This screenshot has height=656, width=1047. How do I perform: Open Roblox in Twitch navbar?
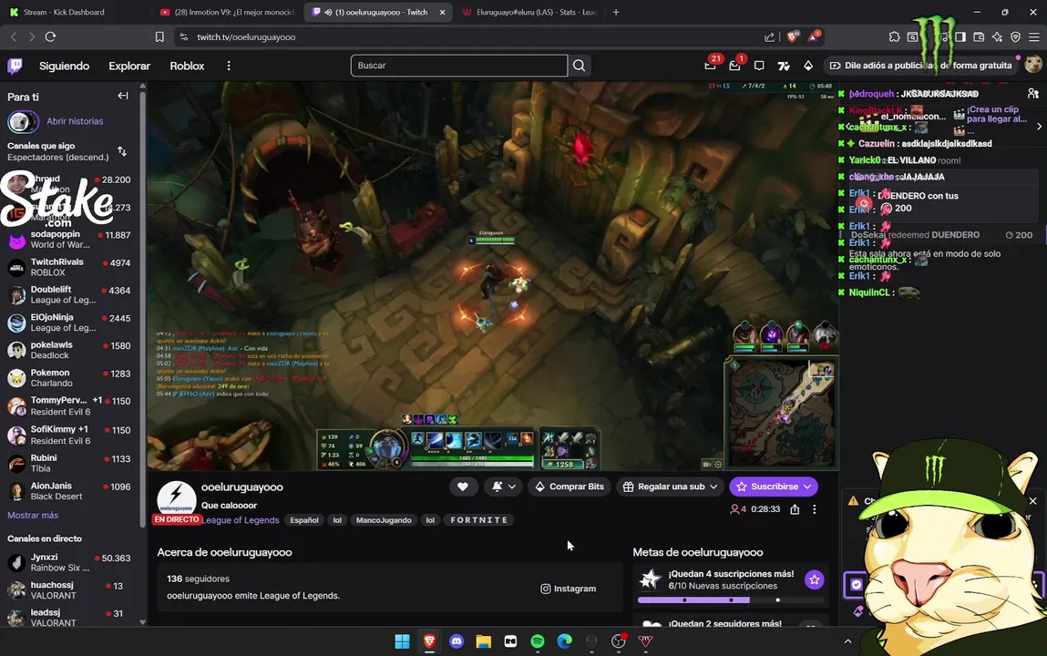tap(187, 66)
